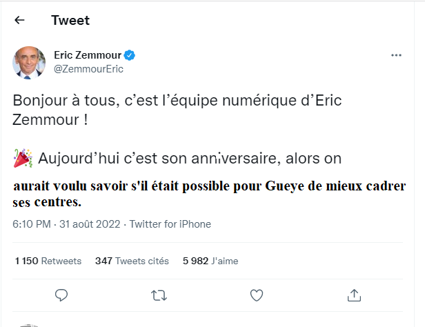Retweet using the arrows icon
Screen dimensions: 425x327
(x=159, y=295)
